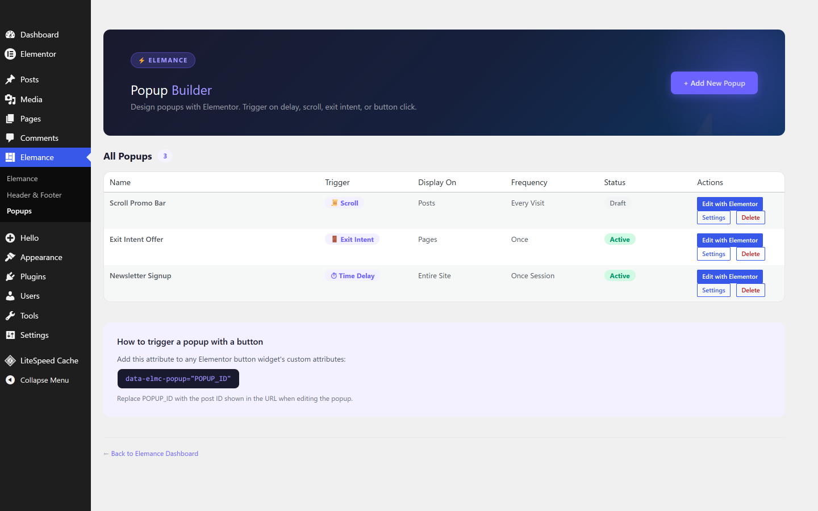Click the data-elmc-popup code snippet
The height and width of the screenshot is (511, 818).
178,379
